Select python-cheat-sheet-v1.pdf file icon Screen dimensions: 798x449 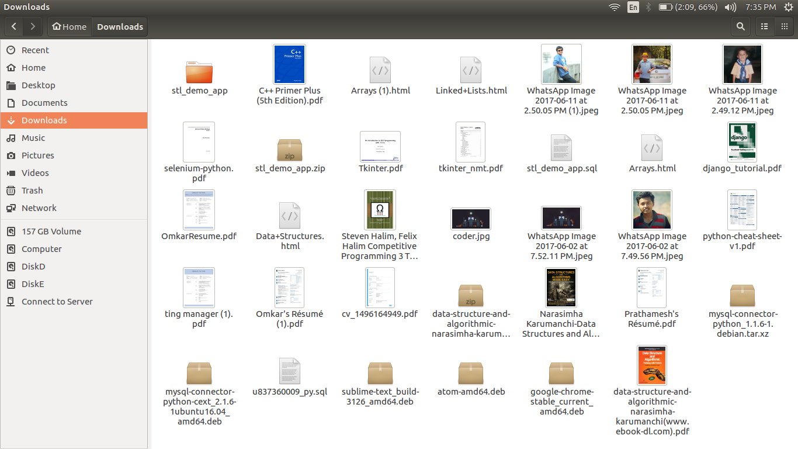(x=742, y=209)
